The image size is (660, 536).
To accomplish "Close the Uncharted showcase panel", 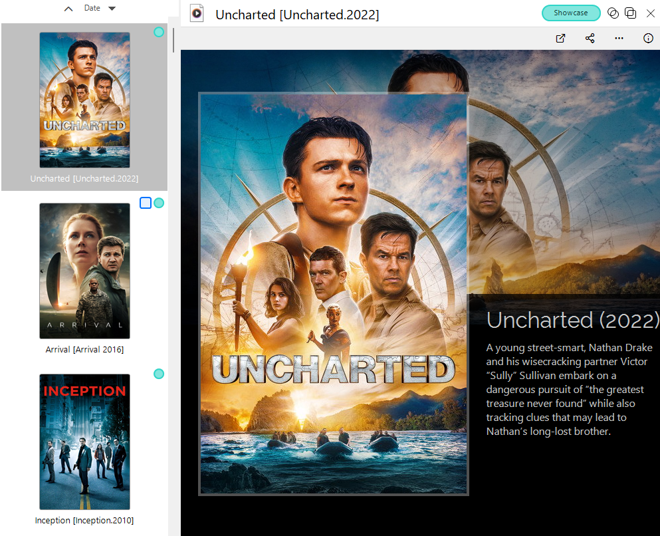I will coord(650,13).
